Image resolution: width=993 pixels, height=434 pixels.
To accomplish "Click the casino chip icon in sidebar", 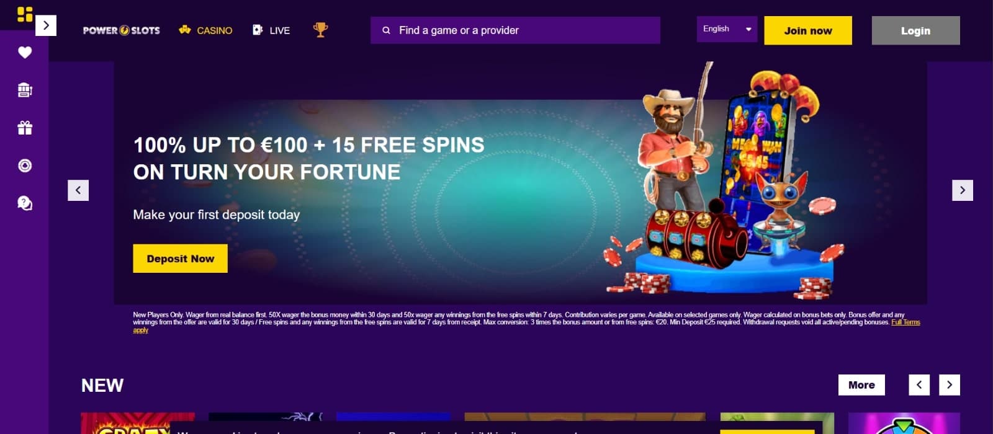I will [x=25, y=166].
